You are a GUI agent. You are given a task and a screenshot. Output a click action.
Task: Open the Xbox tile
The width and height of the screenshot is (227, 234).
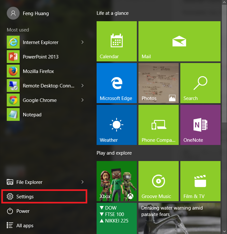(117, 181)
